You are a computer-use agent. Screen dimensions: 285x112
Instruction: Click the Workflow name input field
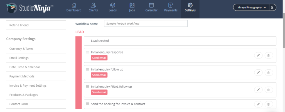pos(146,24)
